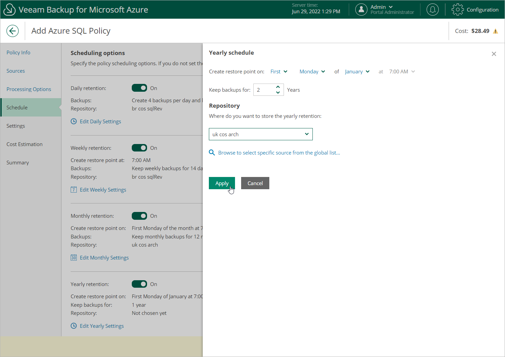Click the Veeam logo icon
Viewport: 505px width, 357px height.
click(x=9, y=10)
